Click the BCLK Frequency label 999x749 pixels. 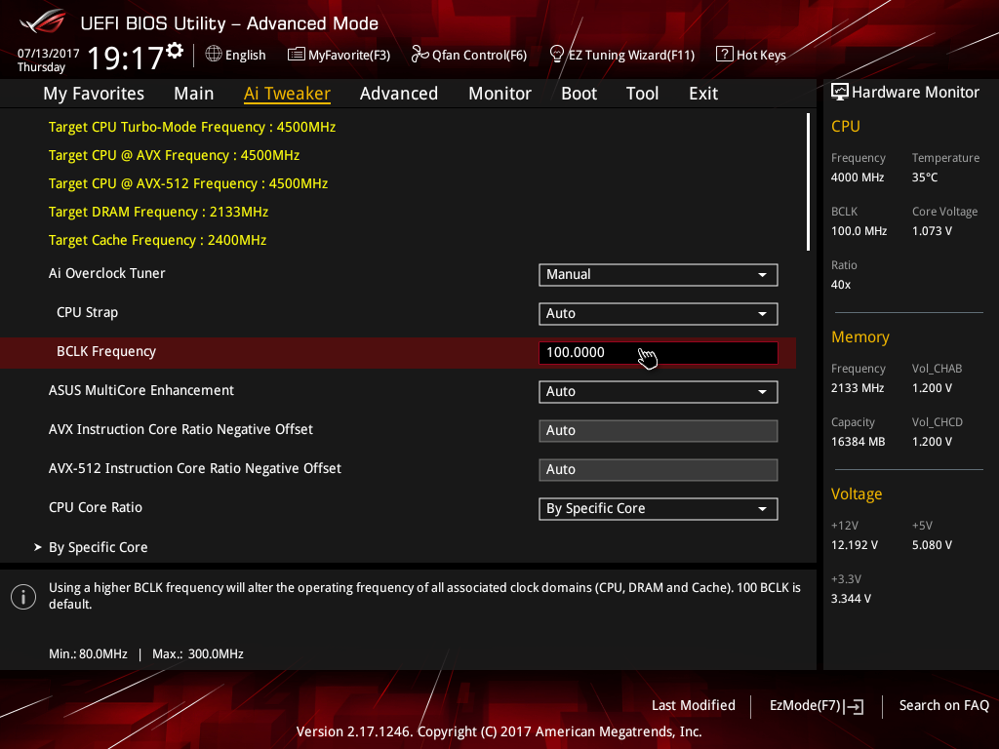(105, 351)
